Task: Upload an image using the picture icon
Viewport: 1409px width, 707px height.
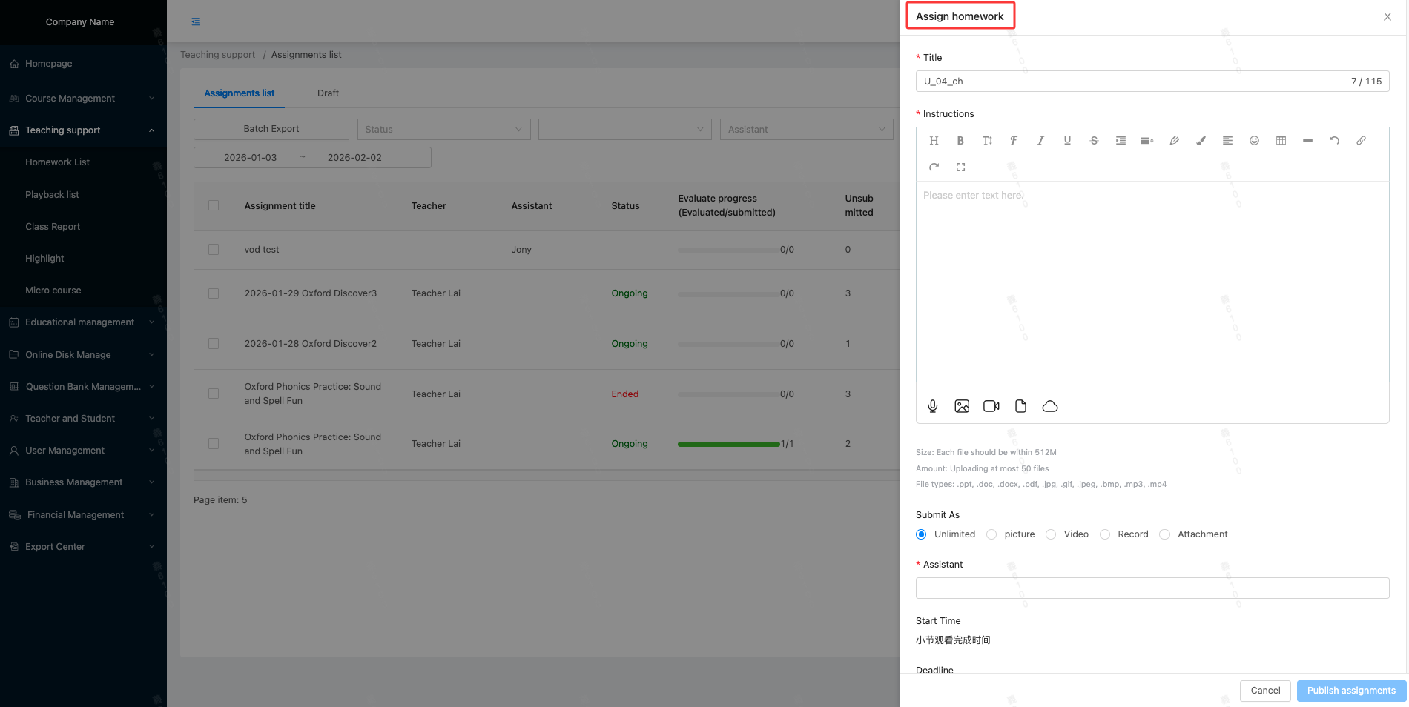Action: (x=962, y=406)
